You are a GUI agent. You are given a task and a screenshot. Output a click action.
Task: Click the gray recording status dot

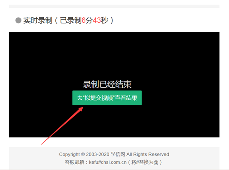click(19, 20)
